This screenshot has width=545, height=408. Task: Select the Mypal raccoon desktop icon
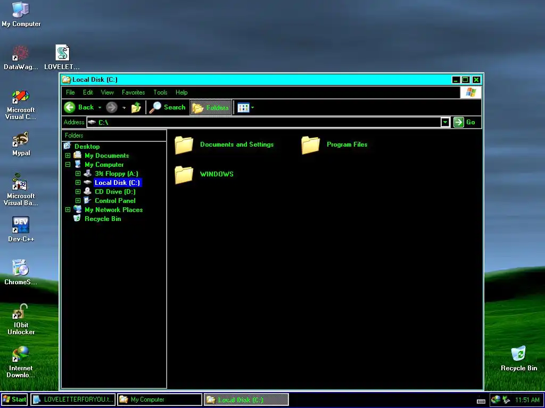coord(21,140)
